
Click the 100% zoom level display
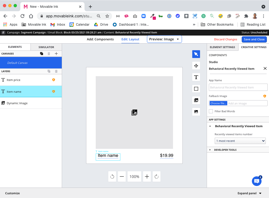[134, 176]
